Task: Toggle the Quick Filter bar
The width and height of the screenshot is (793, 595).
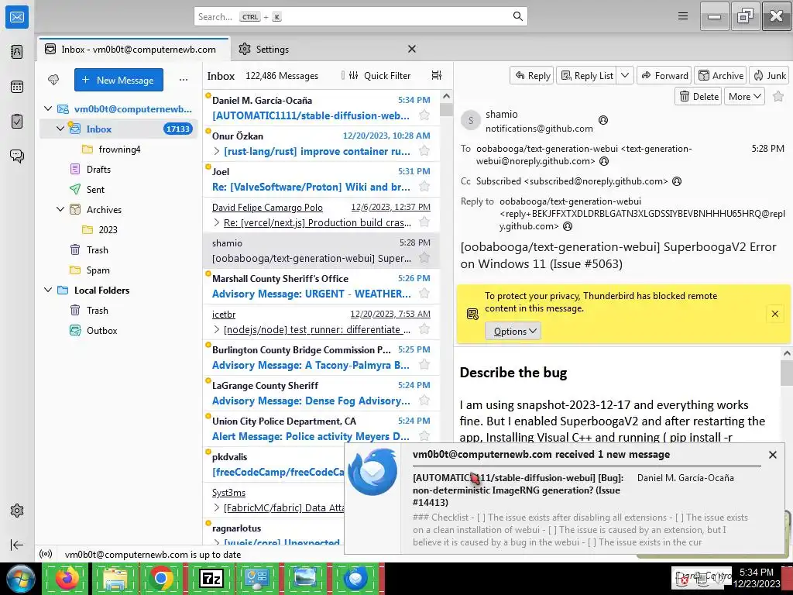Action: click(x=380, y=75)
